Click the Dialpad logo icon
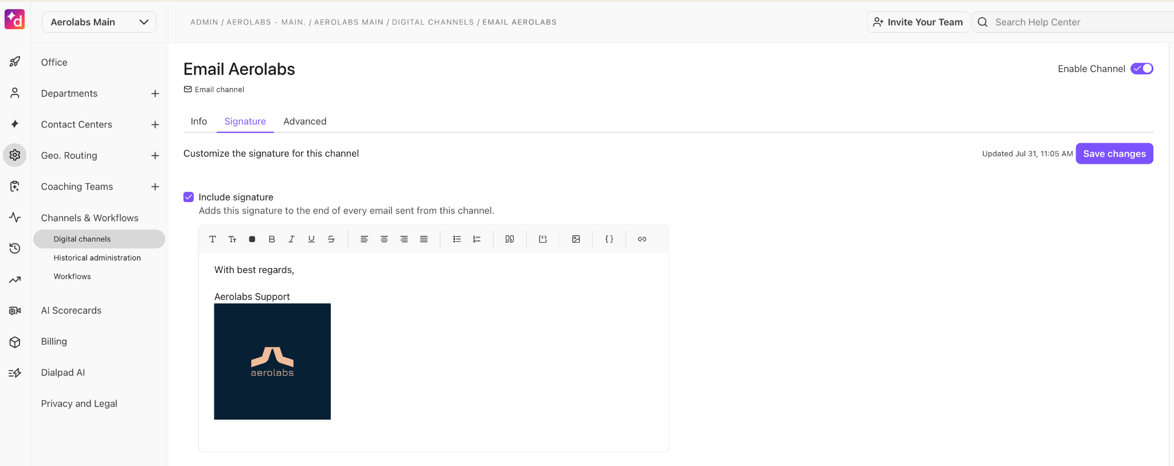The width and height of the screenshot is (1174, 466). pyautogui.click(x=15, y=19)
